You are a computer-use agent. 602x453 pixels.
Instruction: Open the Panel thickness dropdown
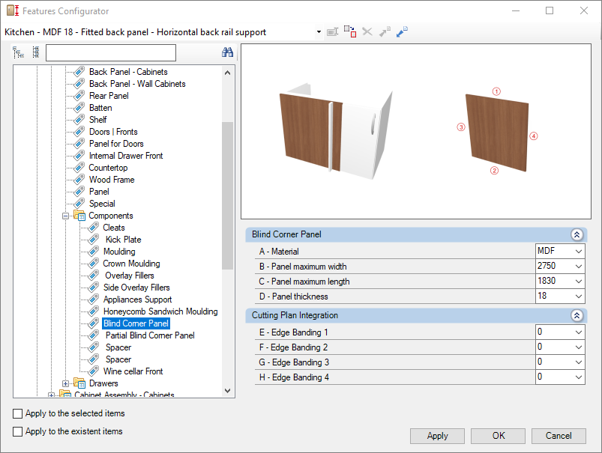pyautogui.click(x=579, y=296)
